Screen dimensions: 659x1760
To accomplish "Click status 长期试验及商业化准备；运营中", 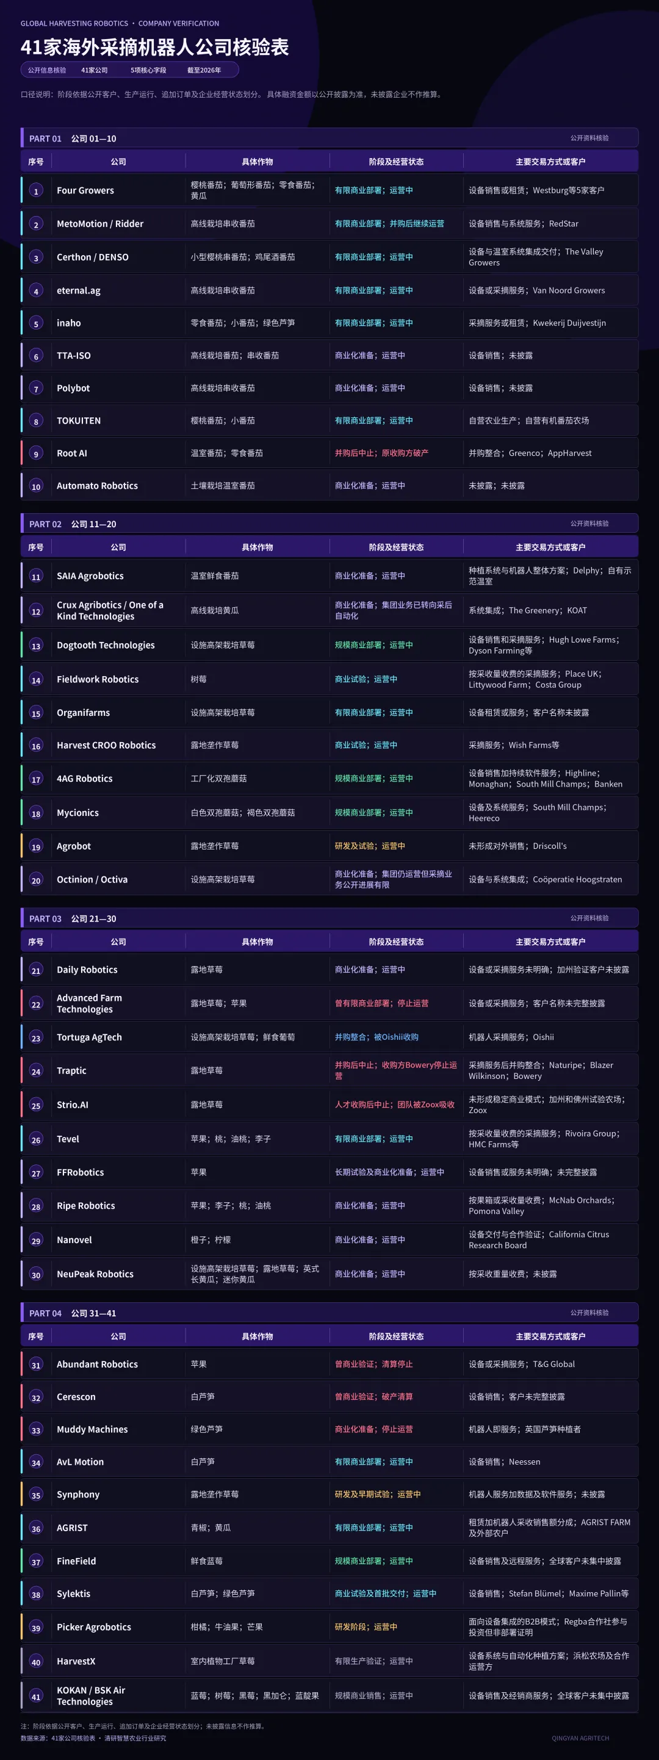I will point(389,1172).
